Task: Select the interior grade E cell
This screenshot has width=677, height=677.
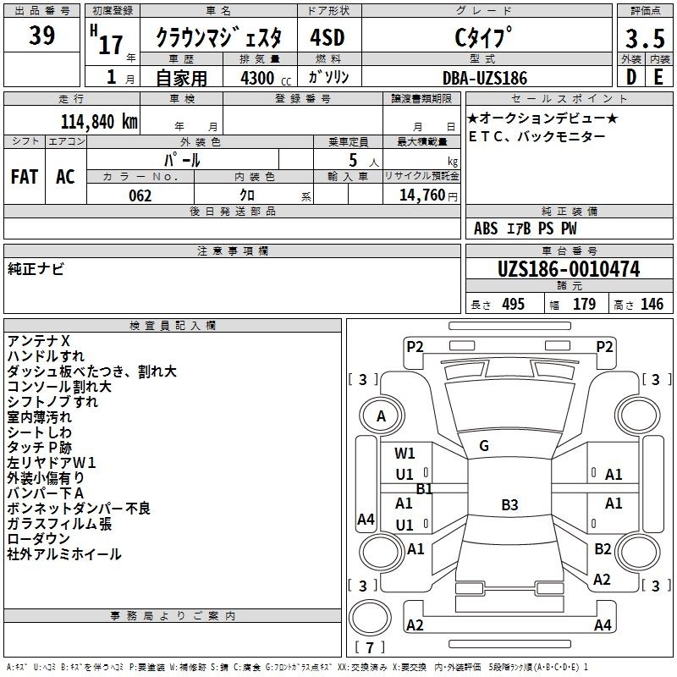Action: pyautogui.click(x=658, y=76)
